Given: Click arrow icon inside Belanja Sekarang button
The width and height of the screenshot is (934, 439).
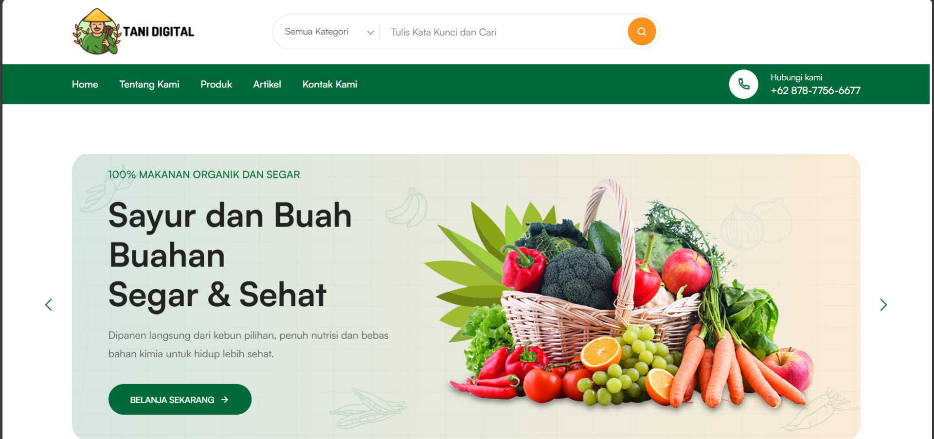Looking at the screenshot, I should (x=225, y=400).
